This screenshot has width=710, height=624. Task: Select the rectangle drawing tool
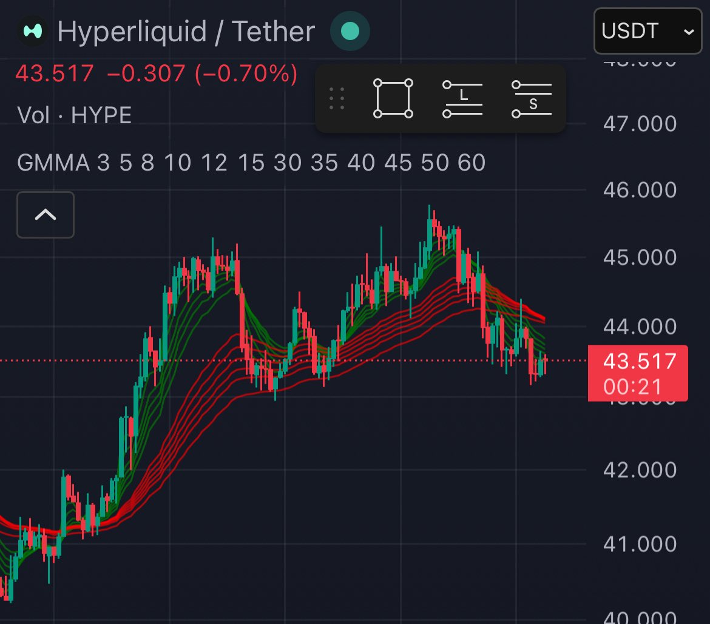point(393,98)
